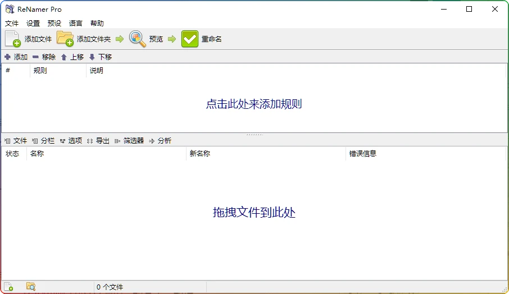Click the add file icon in status bar
The image size is (509, 294).
click(8, 287)
